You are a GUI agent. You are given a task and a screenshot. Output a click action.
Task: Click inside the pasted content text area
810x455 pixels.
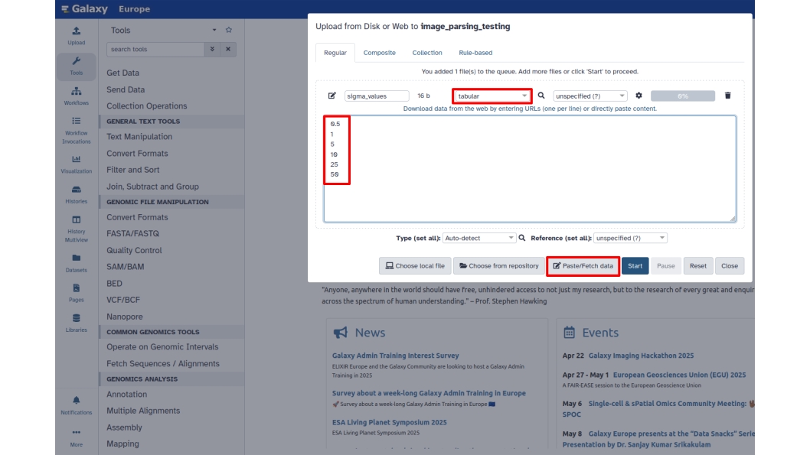(530, 169)
